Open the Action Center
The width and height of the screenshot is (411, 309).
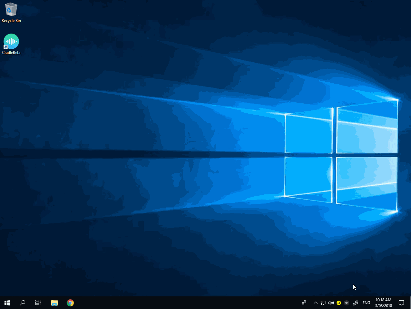tap(401, 303)
